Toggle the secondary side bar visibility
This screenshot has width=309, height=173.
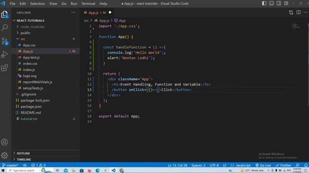[x=279, y=3]
